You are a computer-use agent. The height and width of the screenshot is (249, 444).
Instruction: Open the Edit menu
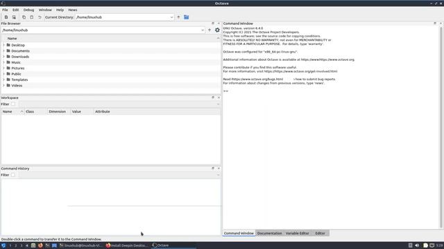(x=15, y=10)
